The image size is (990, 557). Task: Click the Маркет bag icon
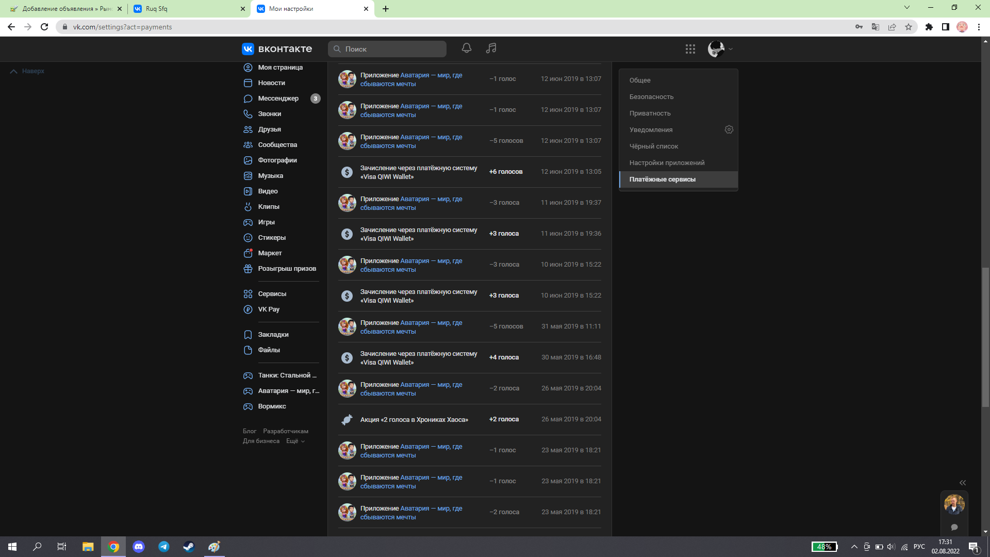[x=248, y=253]
